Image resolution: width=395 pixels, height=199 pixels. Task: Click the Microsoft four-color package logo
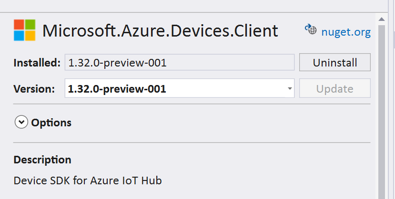coord(24,30)
